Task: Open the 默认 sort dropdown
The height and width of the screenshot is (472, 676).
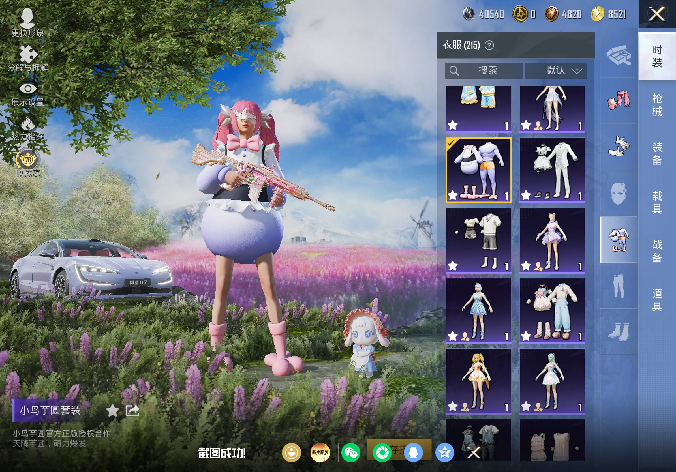Action: [556, 71]
